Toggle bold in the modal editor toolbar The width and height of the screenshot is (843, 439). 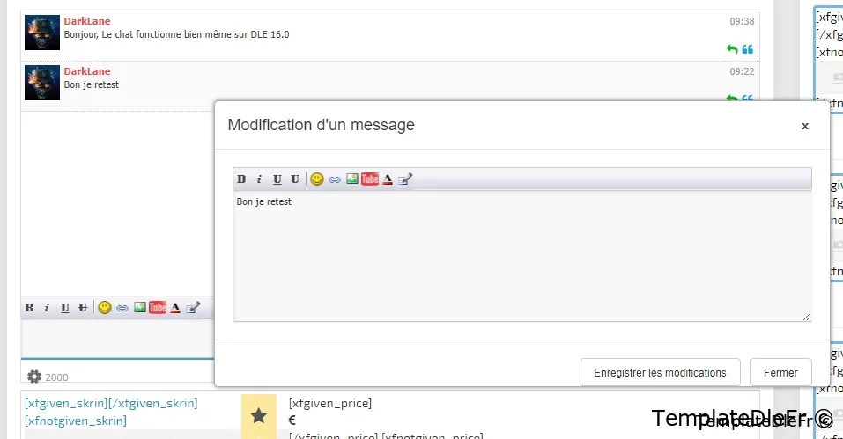click(241, 179)
